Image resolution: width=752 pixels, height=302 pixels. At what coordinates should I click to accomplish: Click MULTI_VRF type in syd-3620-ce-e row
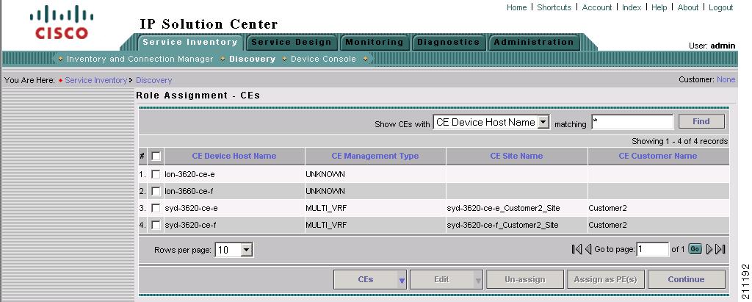tap(326, 208)
